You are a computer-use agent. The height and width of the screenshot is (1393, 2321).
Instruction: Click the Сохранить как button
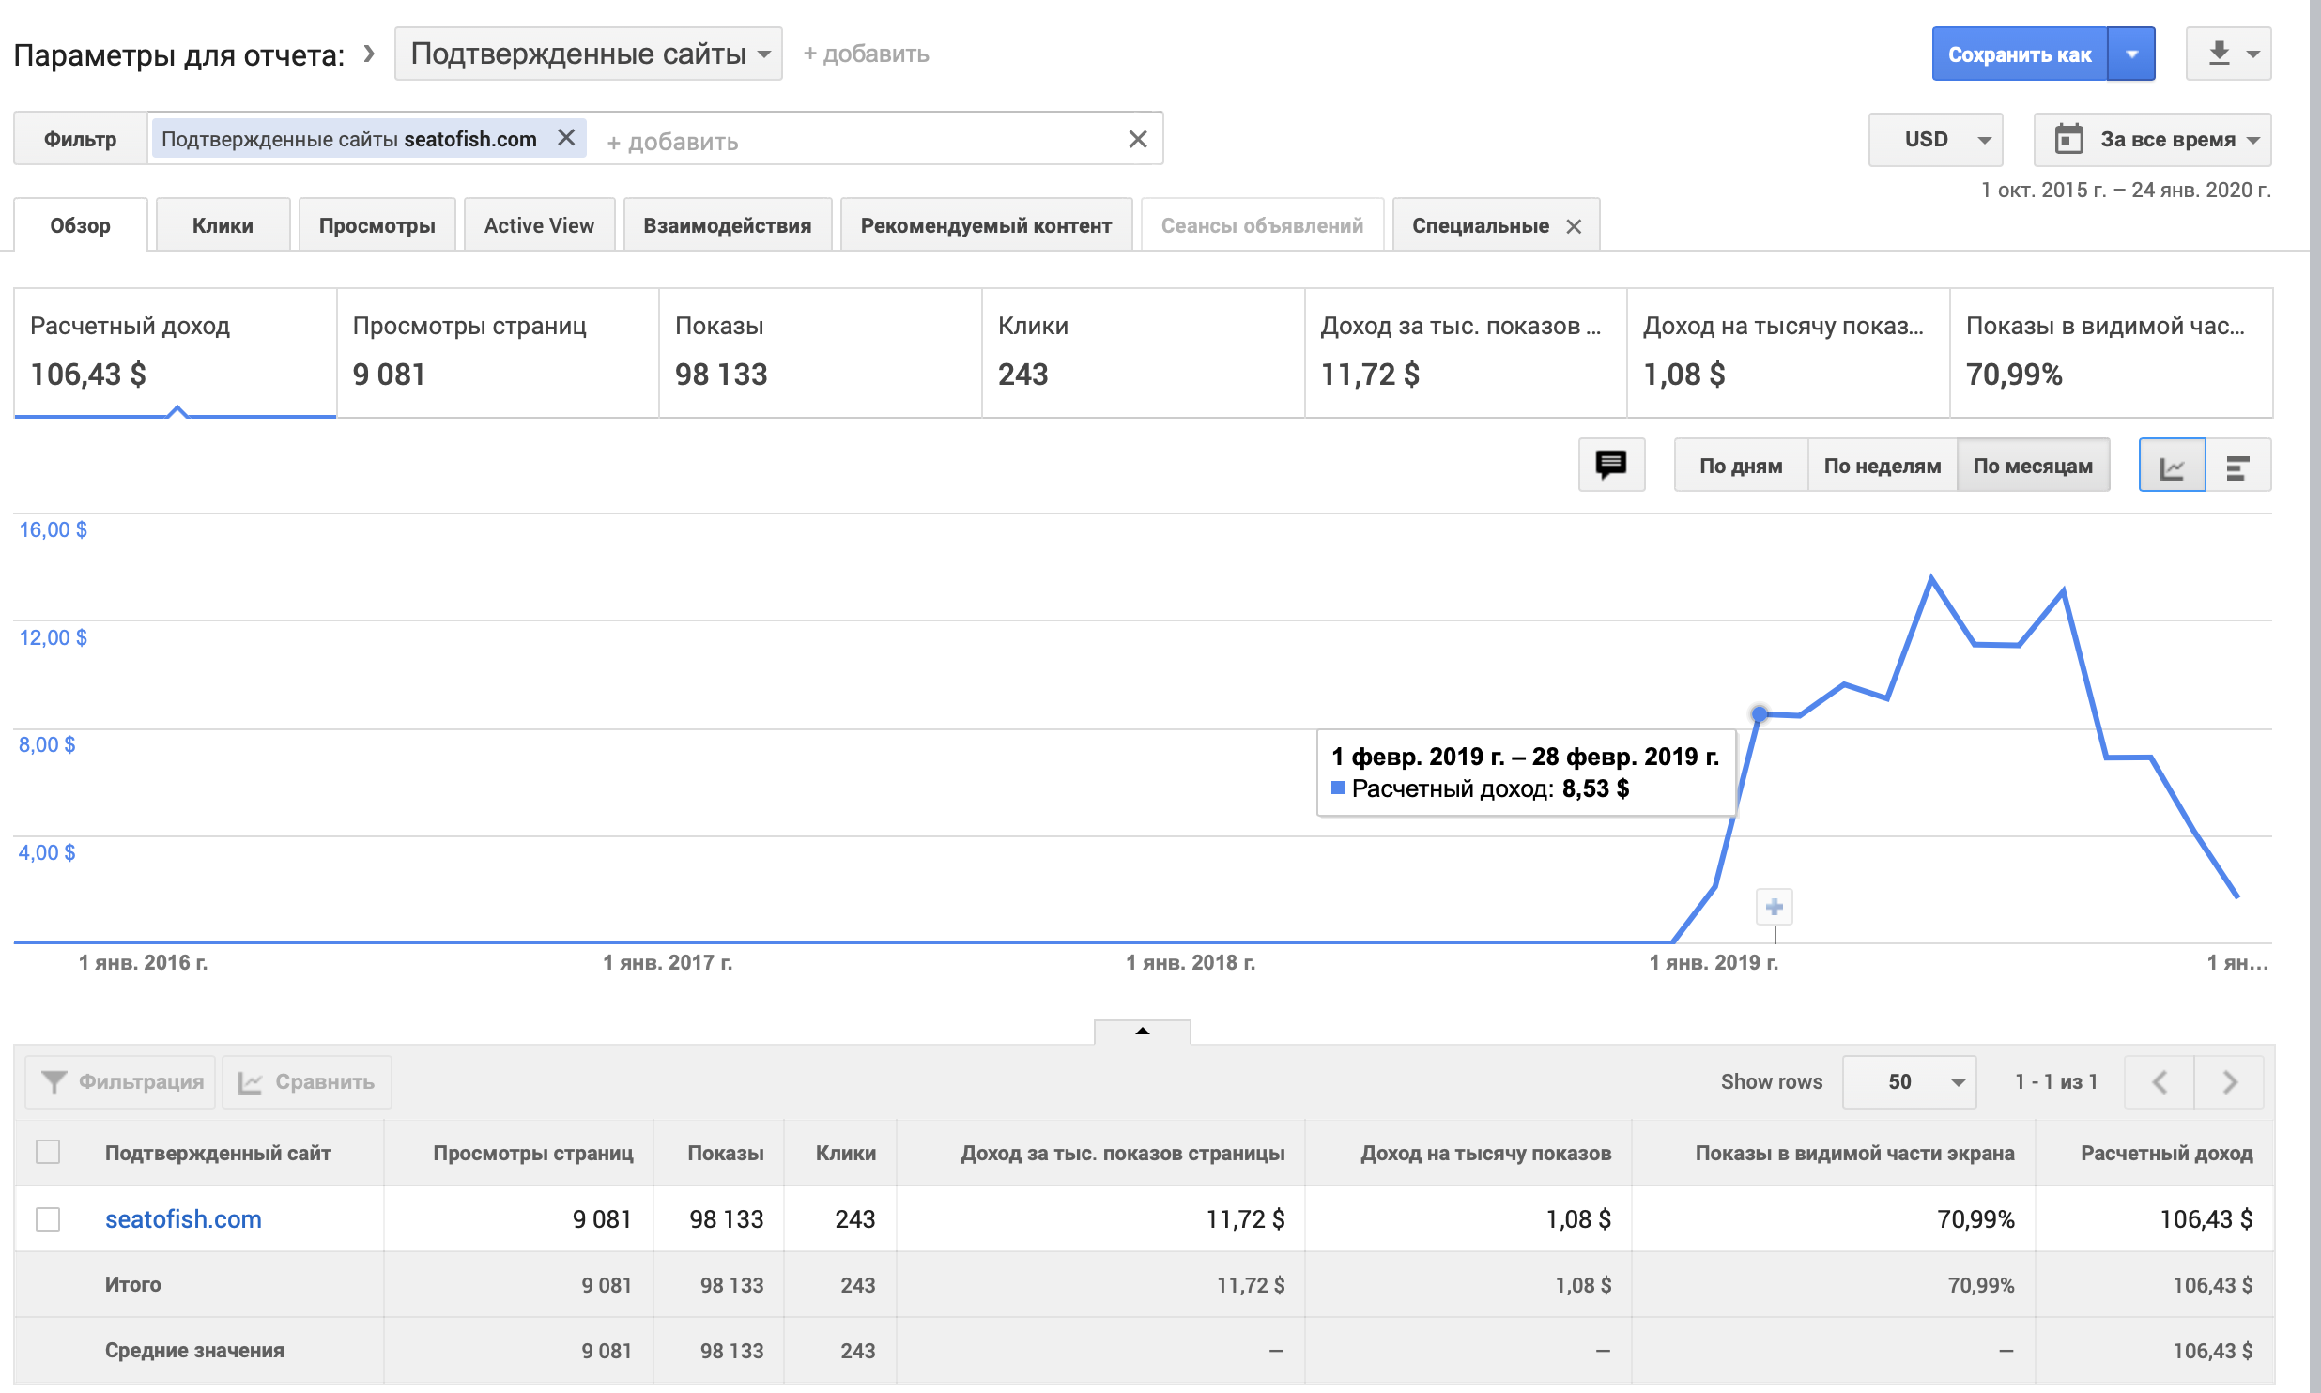tap(2019, 54)
